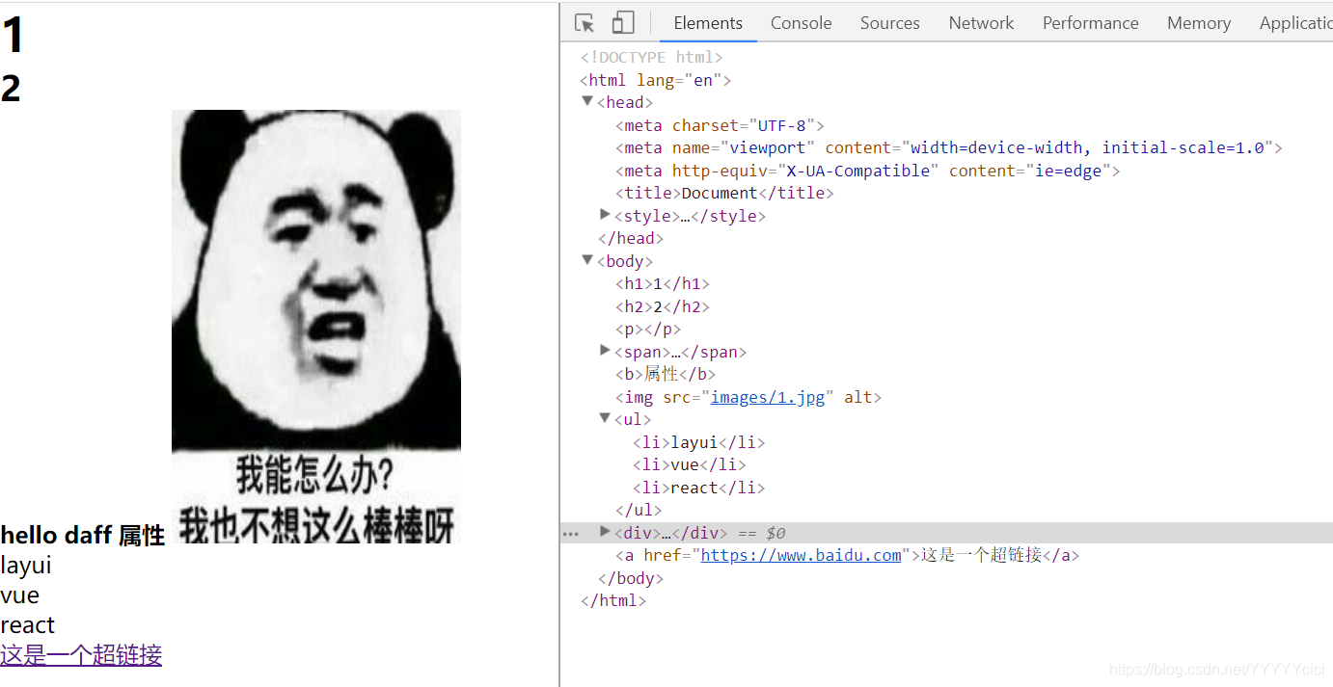Click the 这是一个超链接 hyperlink on page

(81, 655)
